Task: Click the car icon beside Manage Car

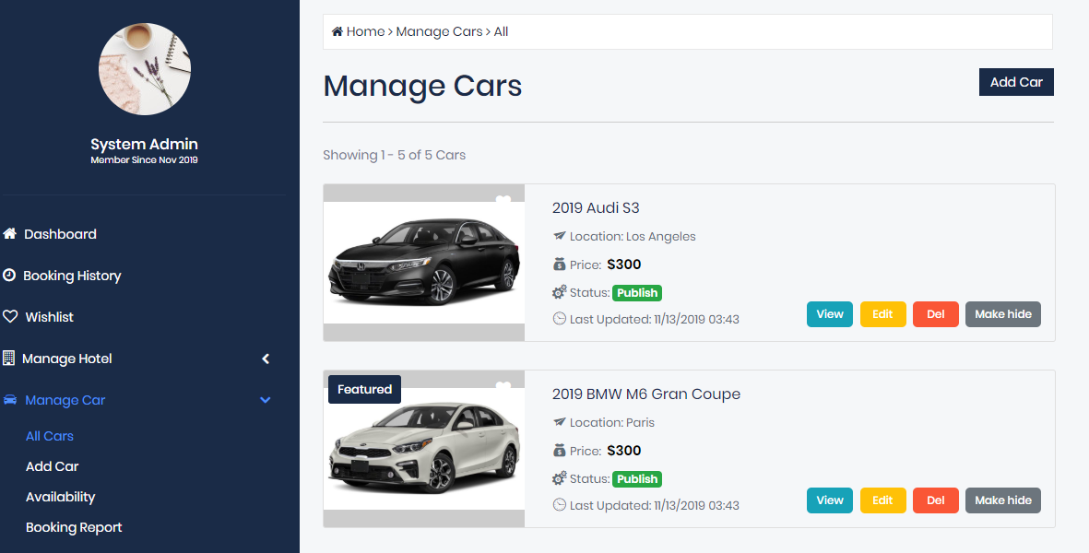Action: pos(9,400)
